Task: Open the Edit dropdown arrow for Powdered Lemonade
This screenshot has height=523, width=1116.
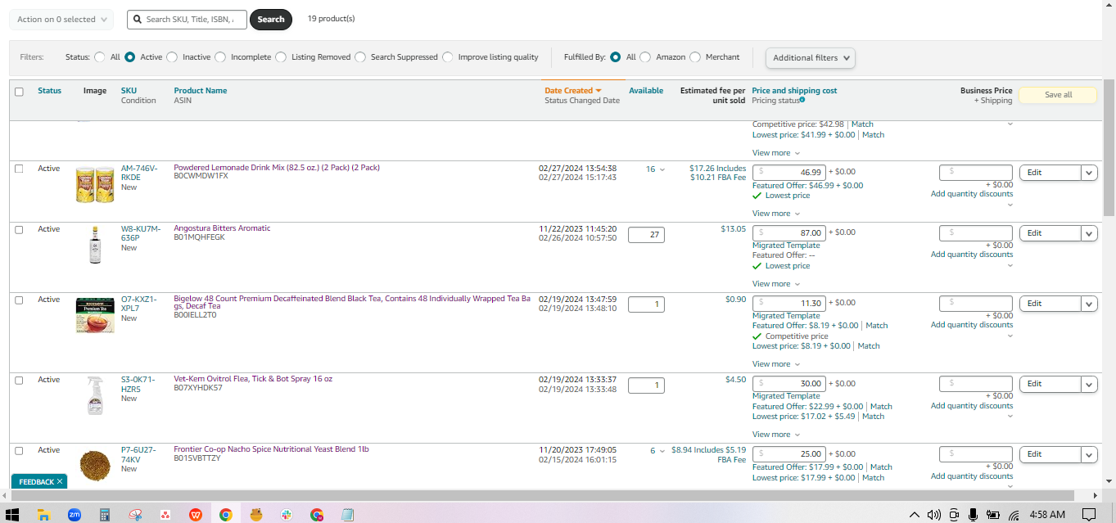Action: point(1089,173)
